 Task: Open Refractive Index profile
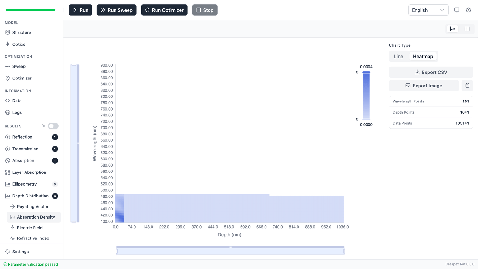(33, 238)
